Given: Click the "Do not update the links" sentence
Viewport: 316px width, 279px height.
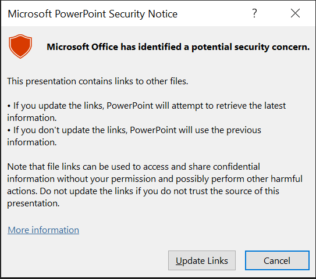Looking at the screenshot, I should point(159,191).
